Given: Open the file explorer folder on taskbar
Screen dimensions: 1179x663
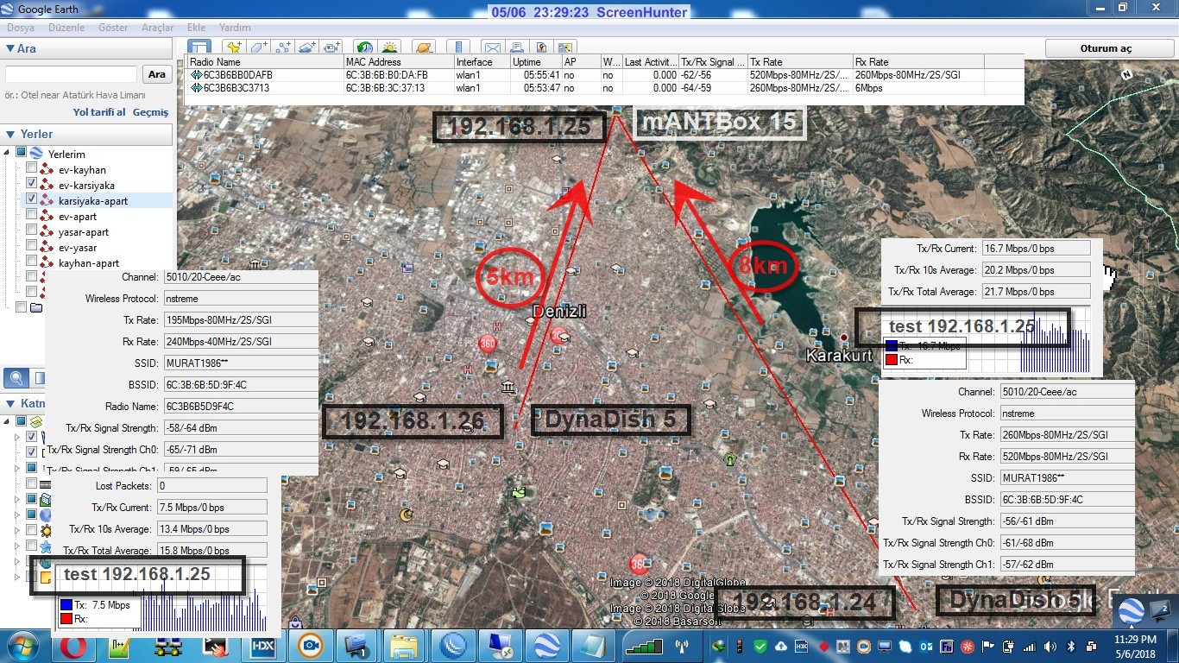Looking at the screenshot, I should click(405, 646).
